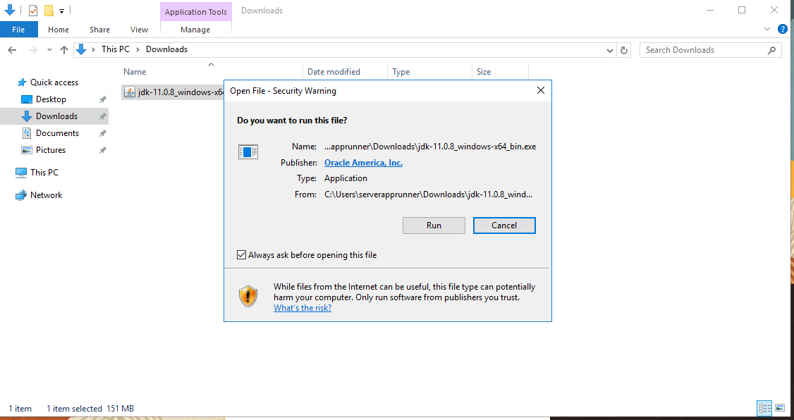This screenshot has height=420, width=794.
Task: Switch to the Share ribbon tab
Action: tap(99, 30)
